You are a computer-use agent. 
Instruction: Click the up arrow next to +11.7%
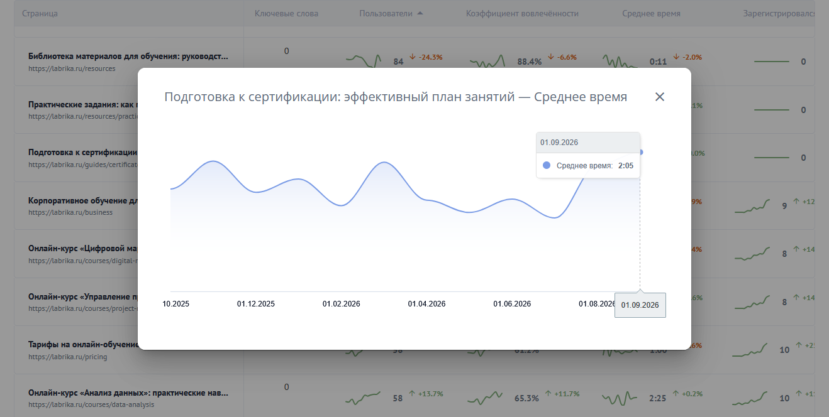(548, 394)
